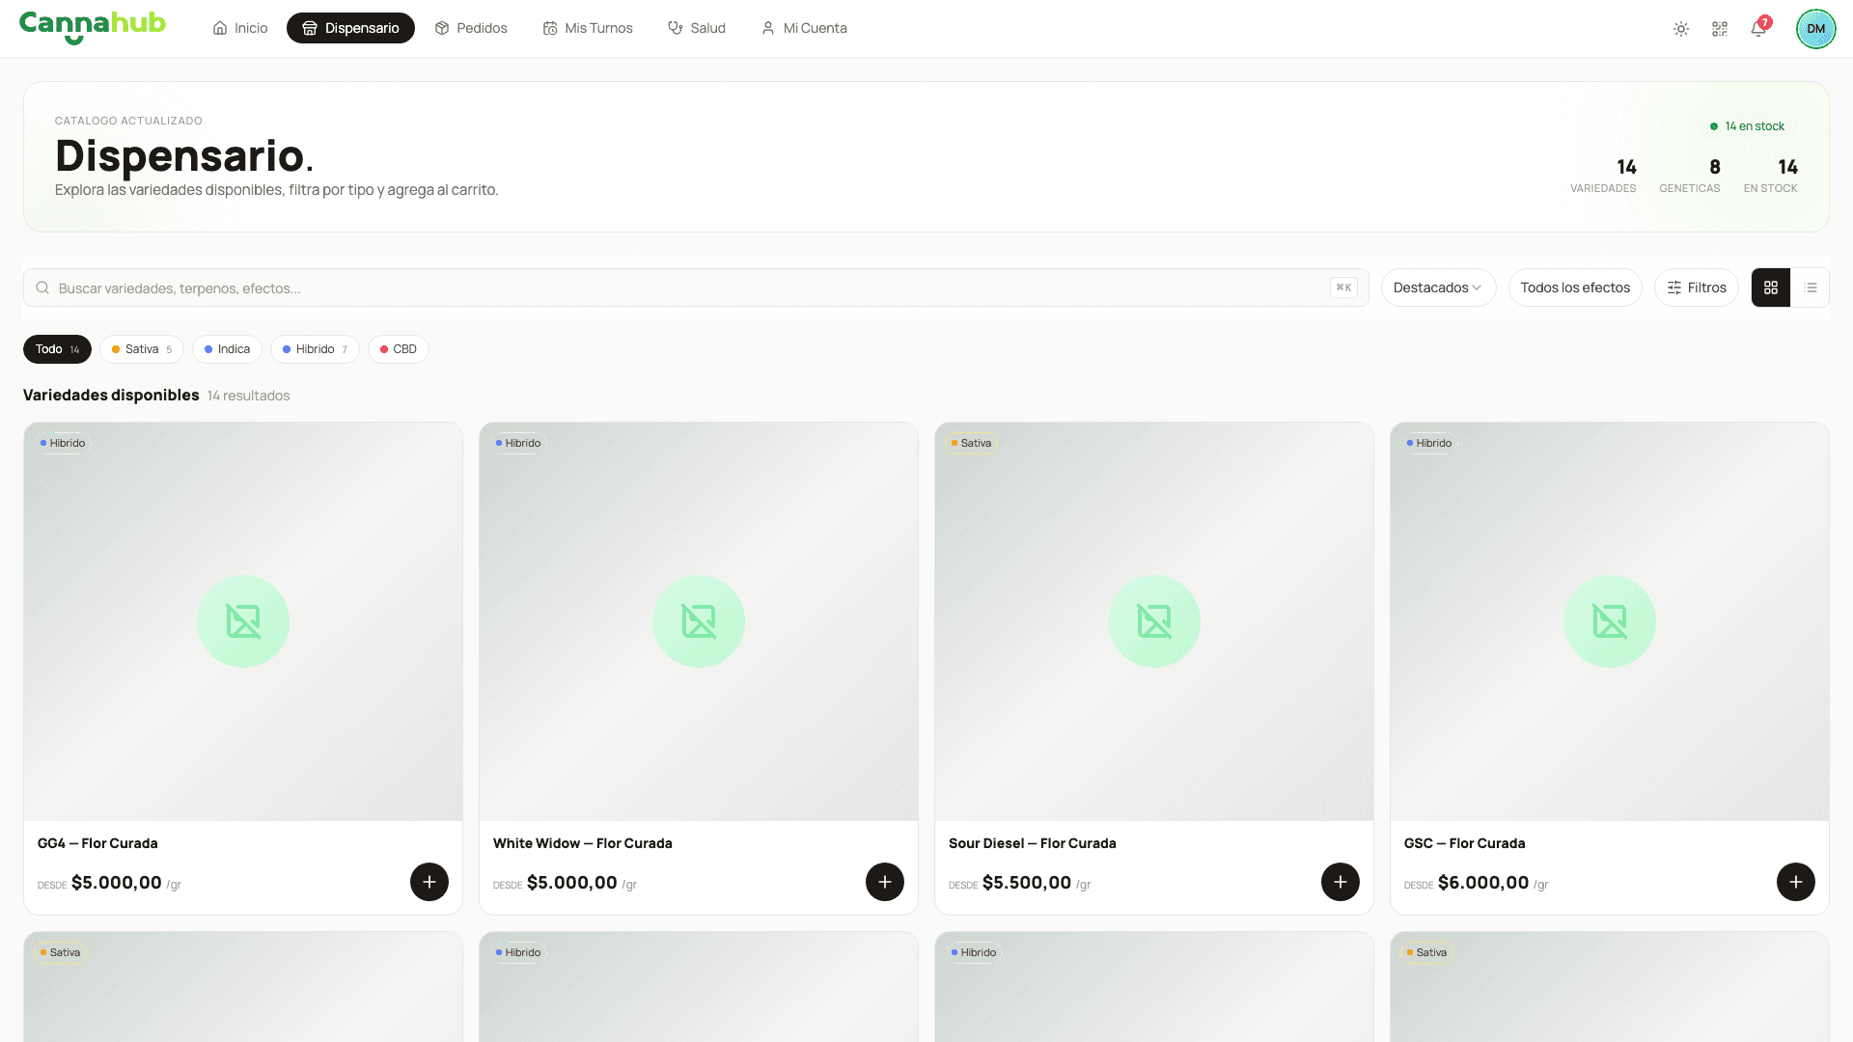1853x1042 pixels.
Task: Focus the search varieties input field
Action: click(696, 288)
